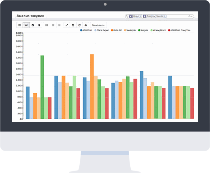Click the search magnifier icon
Viewport: 210px width, 173px height.
tap(127, 17)
